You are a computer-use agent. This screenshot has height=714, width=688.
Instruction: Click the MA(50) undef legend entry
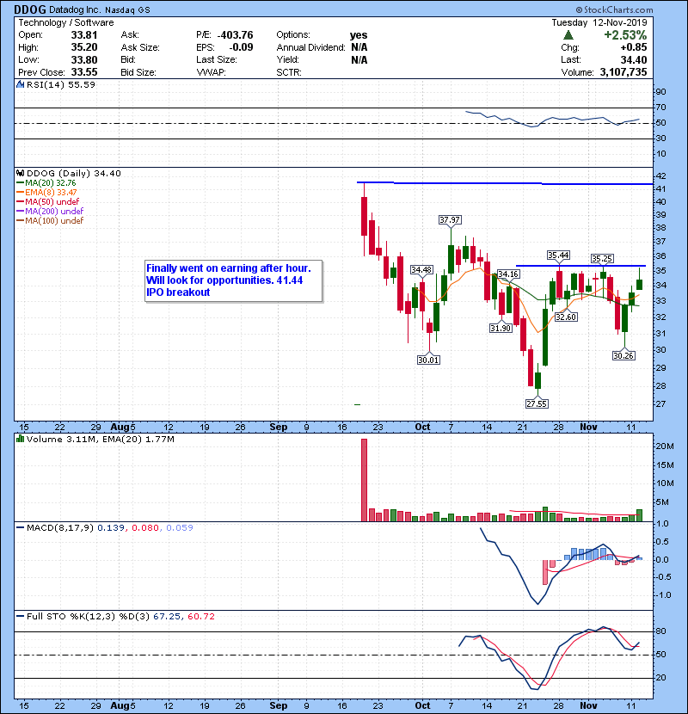tap(48, 201)
